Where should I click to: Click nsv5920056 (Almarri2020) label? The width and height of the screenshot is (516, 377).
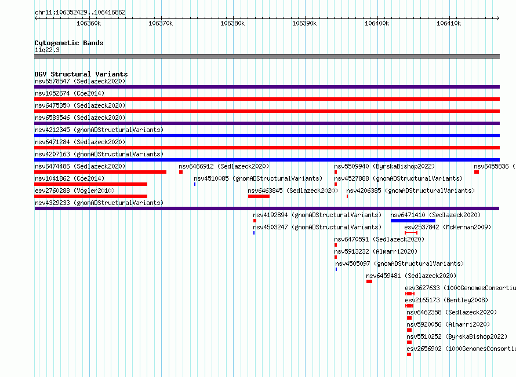(448, 324)
